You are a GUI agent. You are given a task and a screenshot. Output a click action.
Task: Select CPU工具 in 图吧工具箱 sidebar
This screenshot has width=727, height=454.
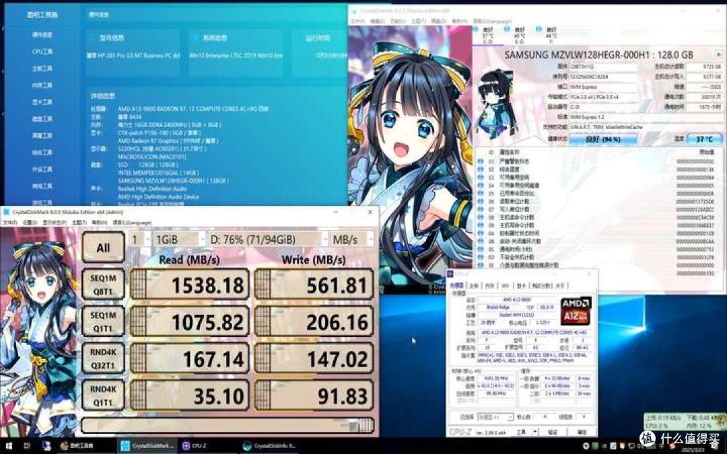42,51
